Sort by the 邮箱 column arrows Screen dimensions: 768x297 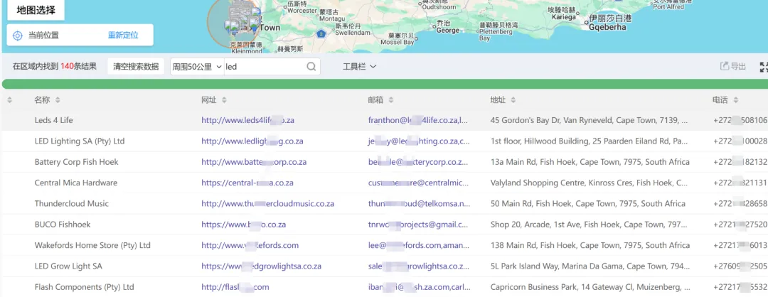[391, 99]
